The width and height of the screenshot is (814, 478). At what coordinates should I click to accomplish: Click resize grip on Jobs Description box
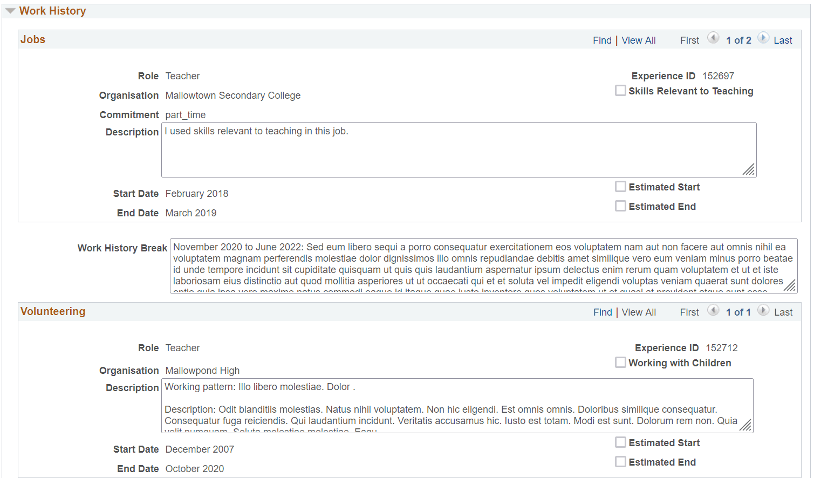coord(749,170)
